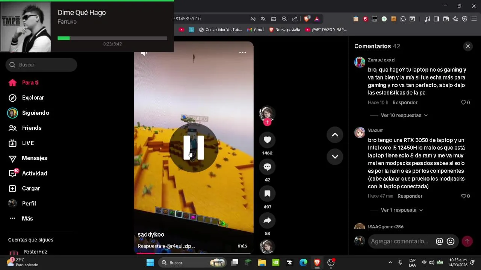Go to the next video with down arrow
The width and height of the screenshot is (481, 270).
pos(335,157)
